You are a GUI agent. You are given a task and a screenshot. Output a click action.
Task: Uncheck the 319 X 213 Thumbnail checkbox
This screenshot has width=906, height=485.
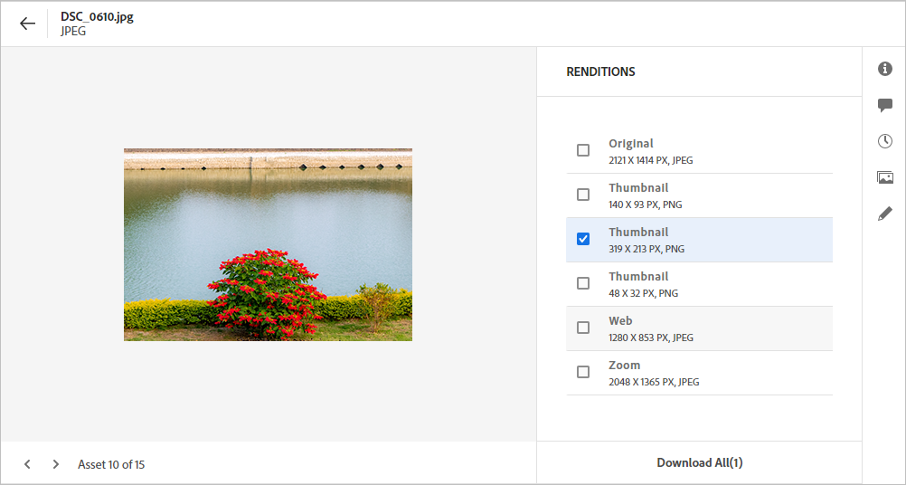[583, 239]
